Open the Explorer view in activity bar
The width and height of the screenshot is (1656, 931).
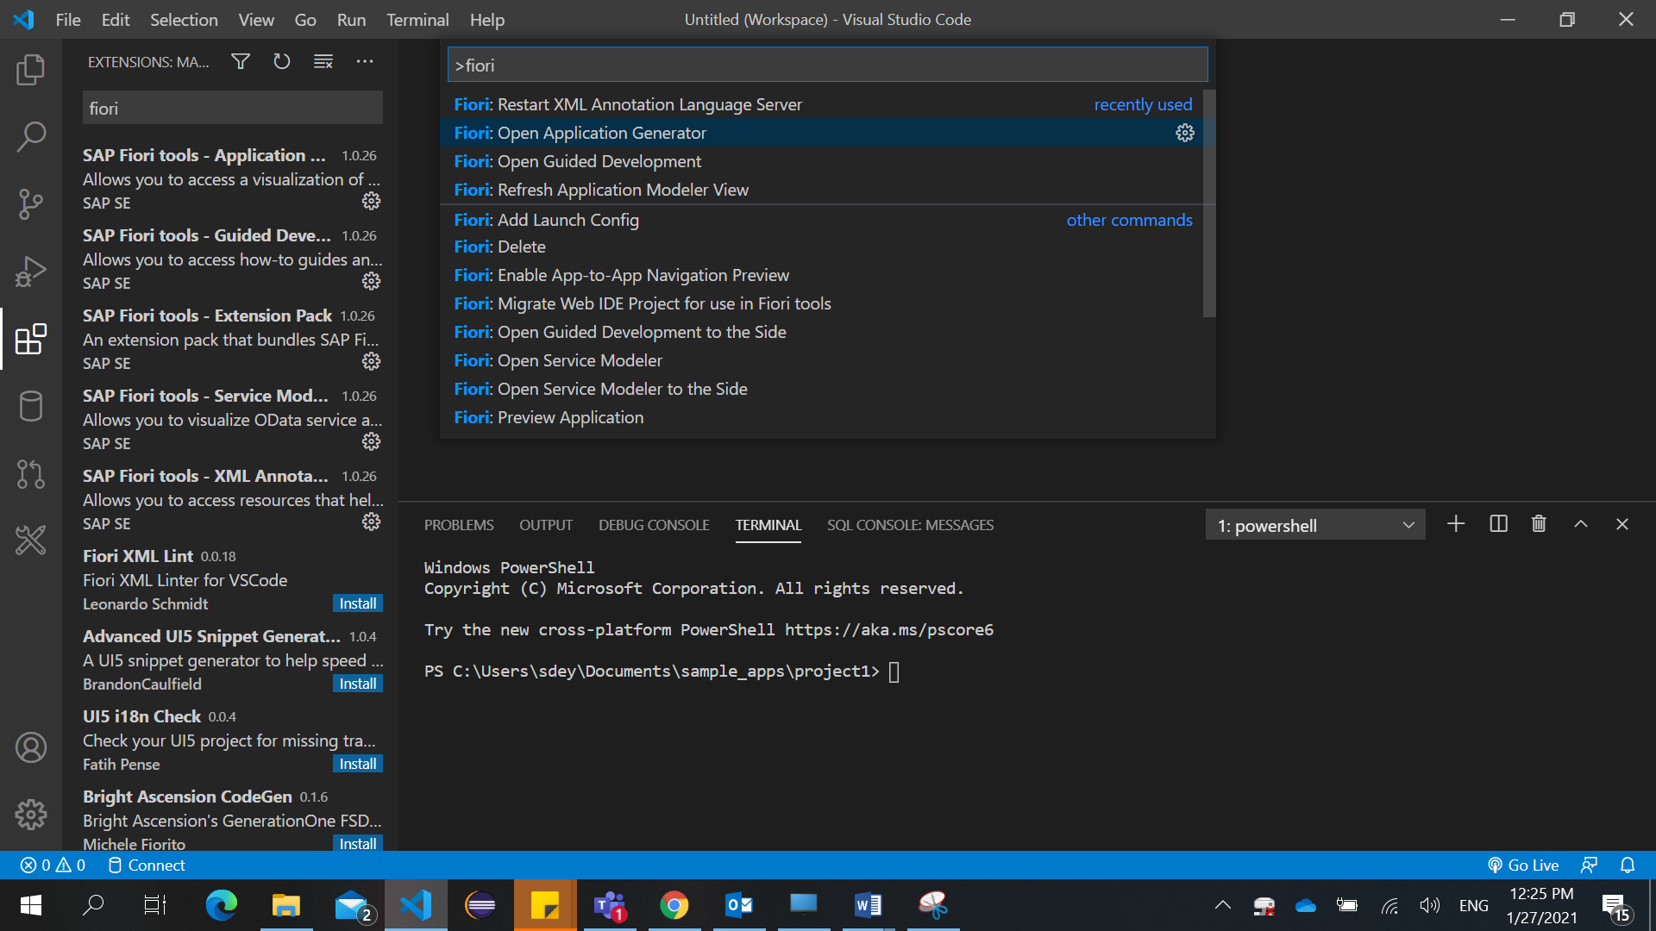point(31,70)
